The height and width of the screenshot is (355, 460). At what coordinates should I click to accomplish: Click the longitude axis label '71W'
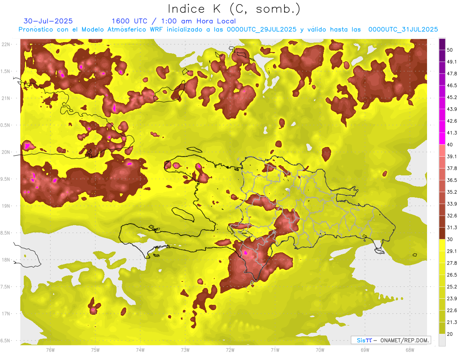coord(275,350)
